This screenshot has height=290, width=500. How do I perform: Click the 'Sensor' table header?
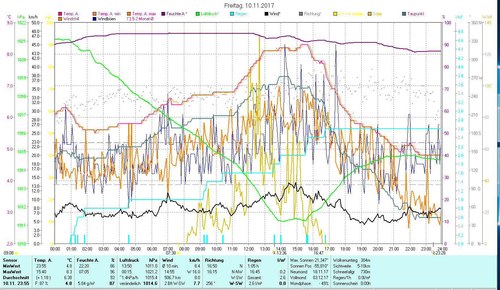9,260
